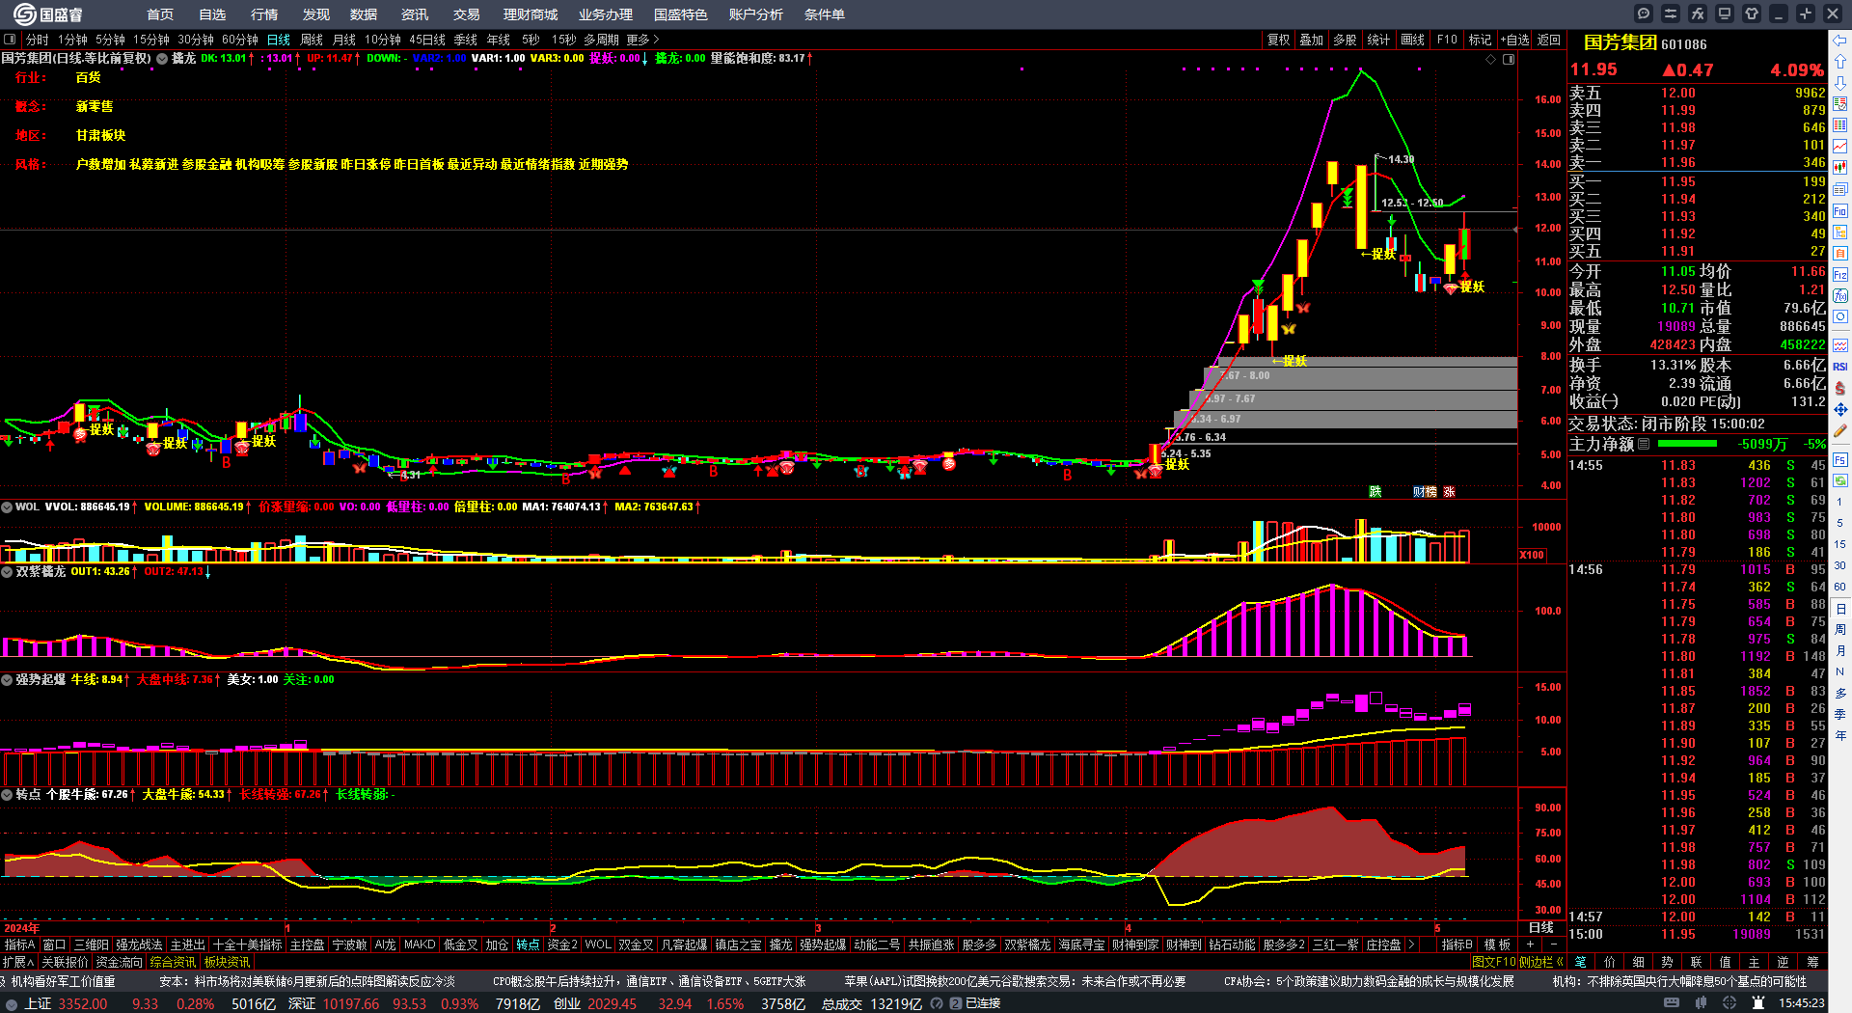The height and width of the screenshot is (1013, 1852).
Task: Toggle the WOL volume panel circle button
Action: pyautogui.click(x=7, y=506)
